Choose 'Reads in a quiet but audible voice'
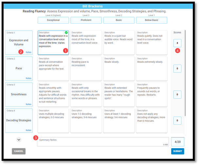The width and height of the screenshot is (199, 165). coord(119,42)
